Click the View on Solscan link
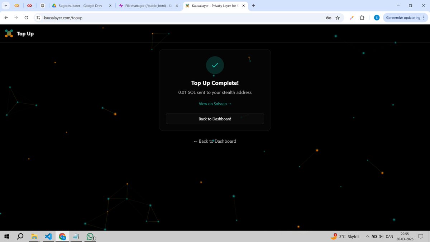 (215, 104)
